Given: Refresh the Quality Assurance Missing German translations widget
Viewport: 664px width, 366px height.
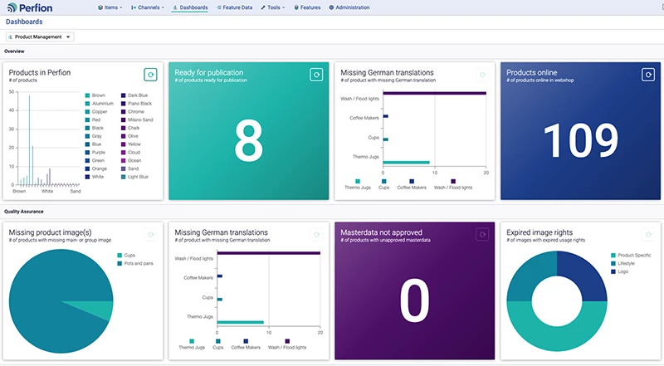Looking at the screenshot, I should coord(316,235).
